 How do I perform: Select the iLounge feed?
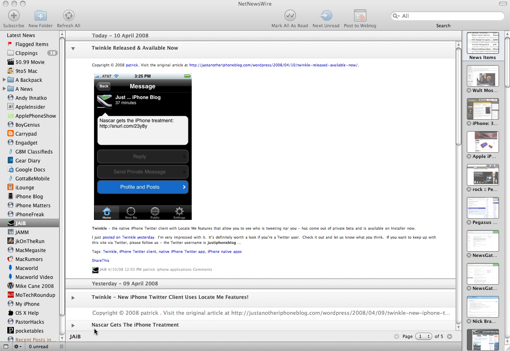click(24, 187)
